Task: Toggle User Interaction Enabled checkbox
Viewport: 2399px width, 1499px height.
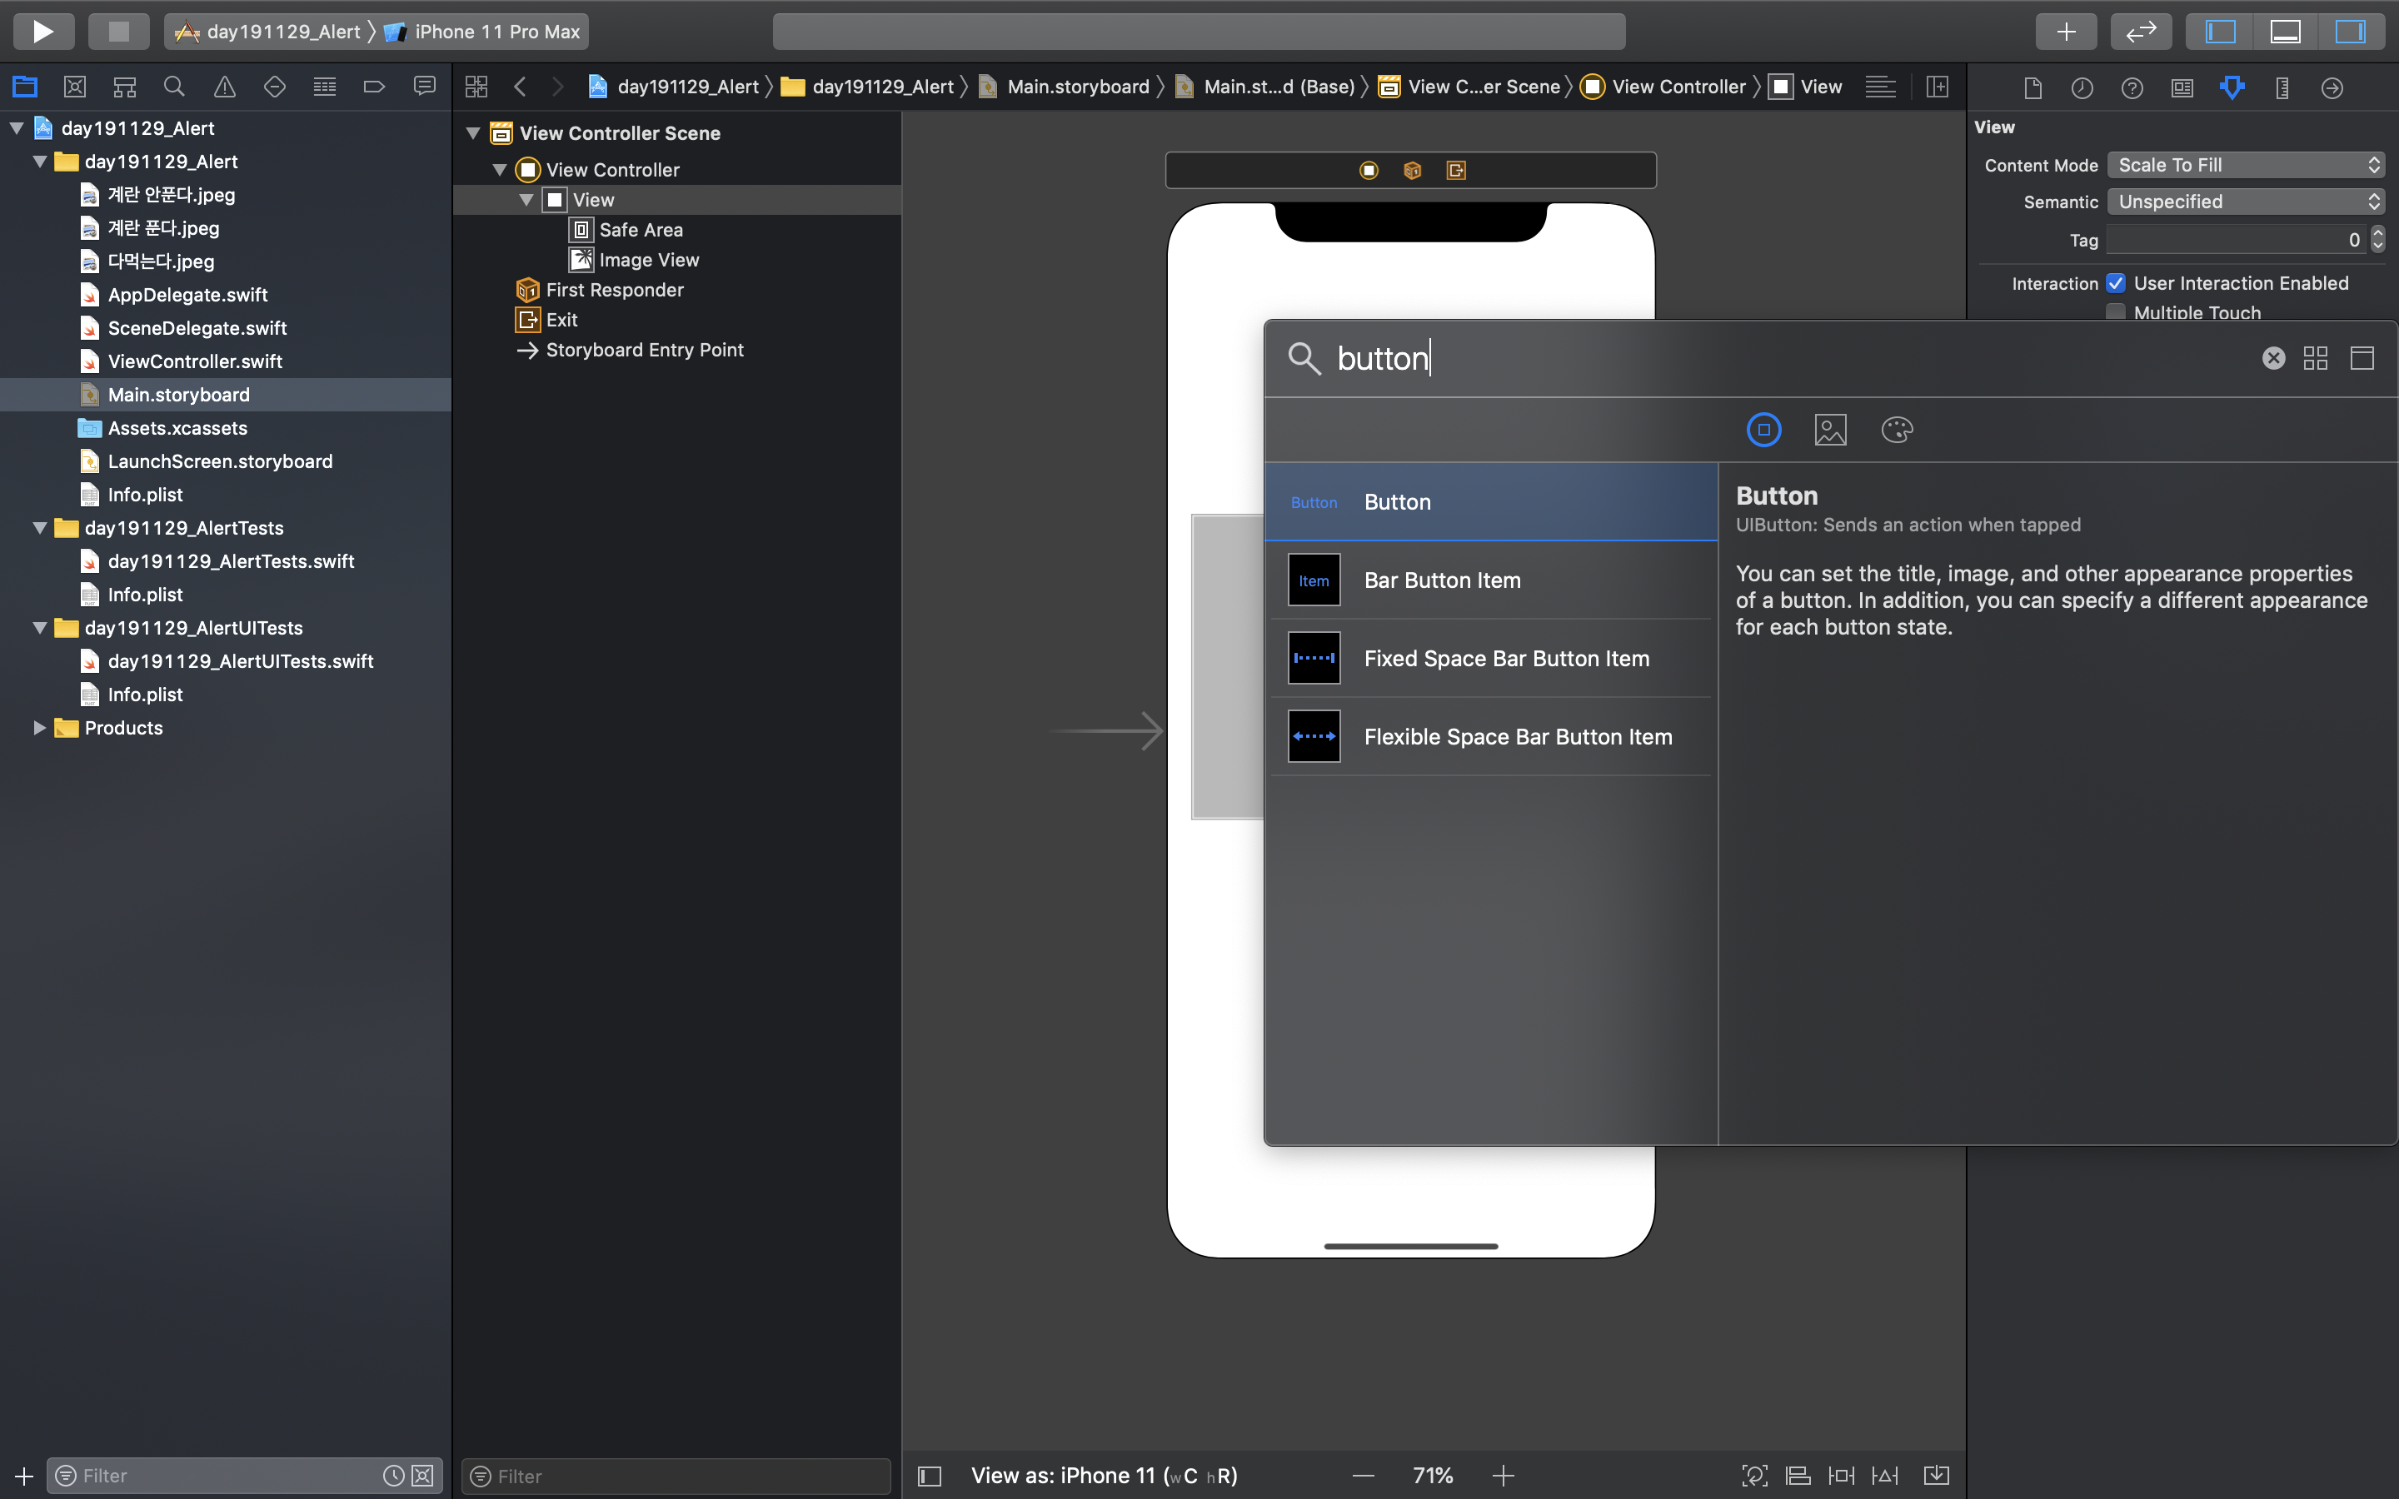Action: click(2116, 283)
